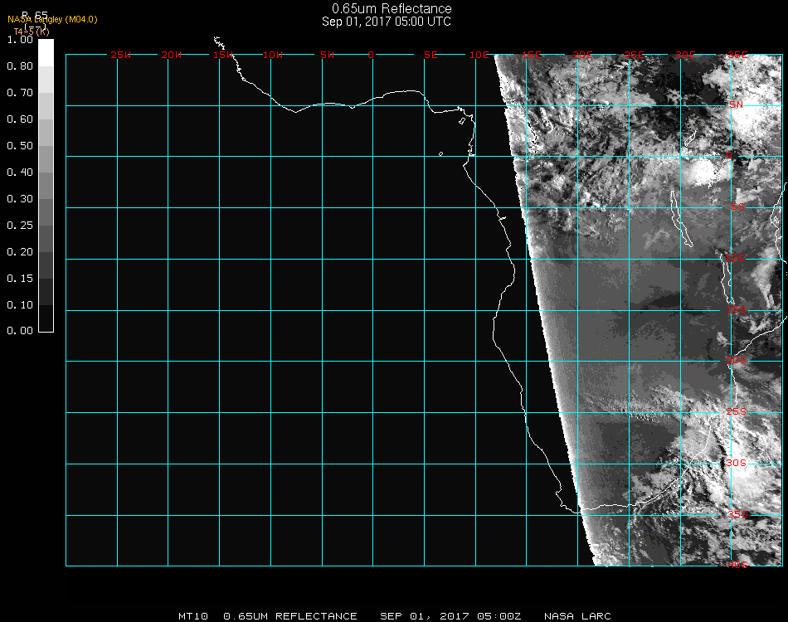
Task: Click the 15W longitude label
Action: tap(222, 55)
